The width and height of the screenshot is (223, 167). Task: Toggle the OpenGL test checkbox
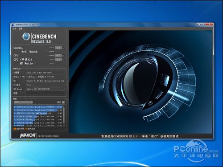pos(64,48)
